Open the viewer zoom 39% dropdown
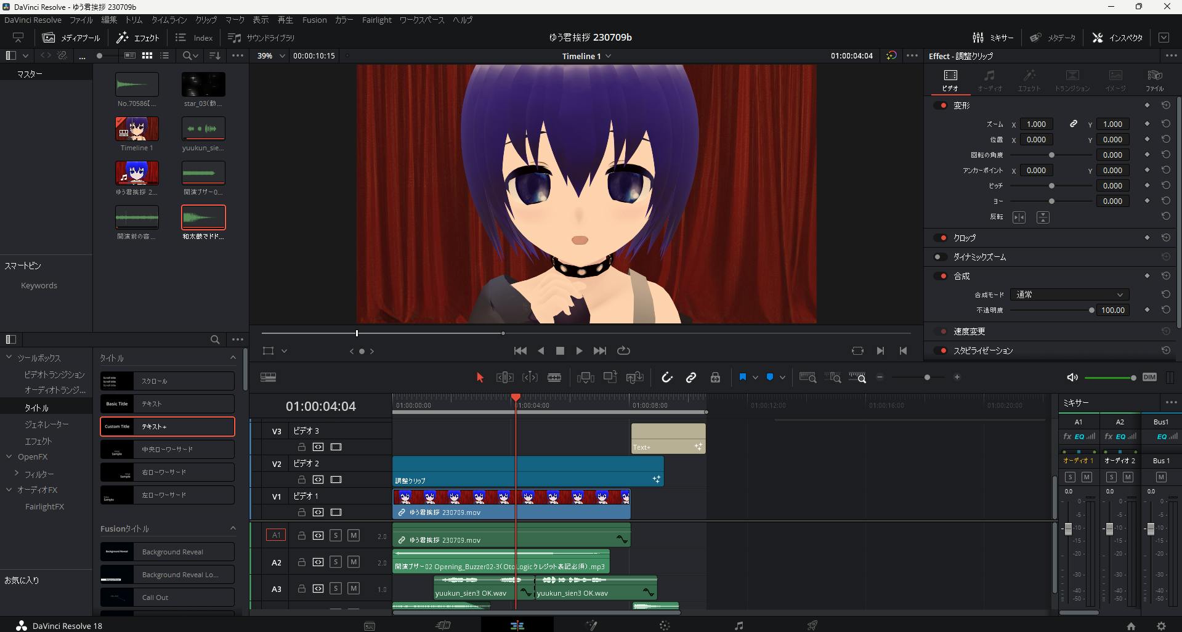1182x632 pixels. coord(271,55)
